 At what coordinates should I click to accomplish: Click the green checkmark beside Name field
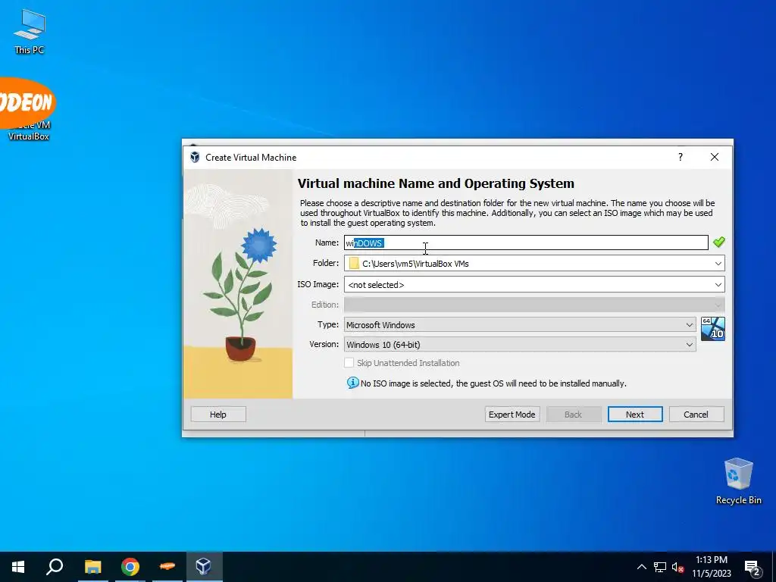(718, 242)
